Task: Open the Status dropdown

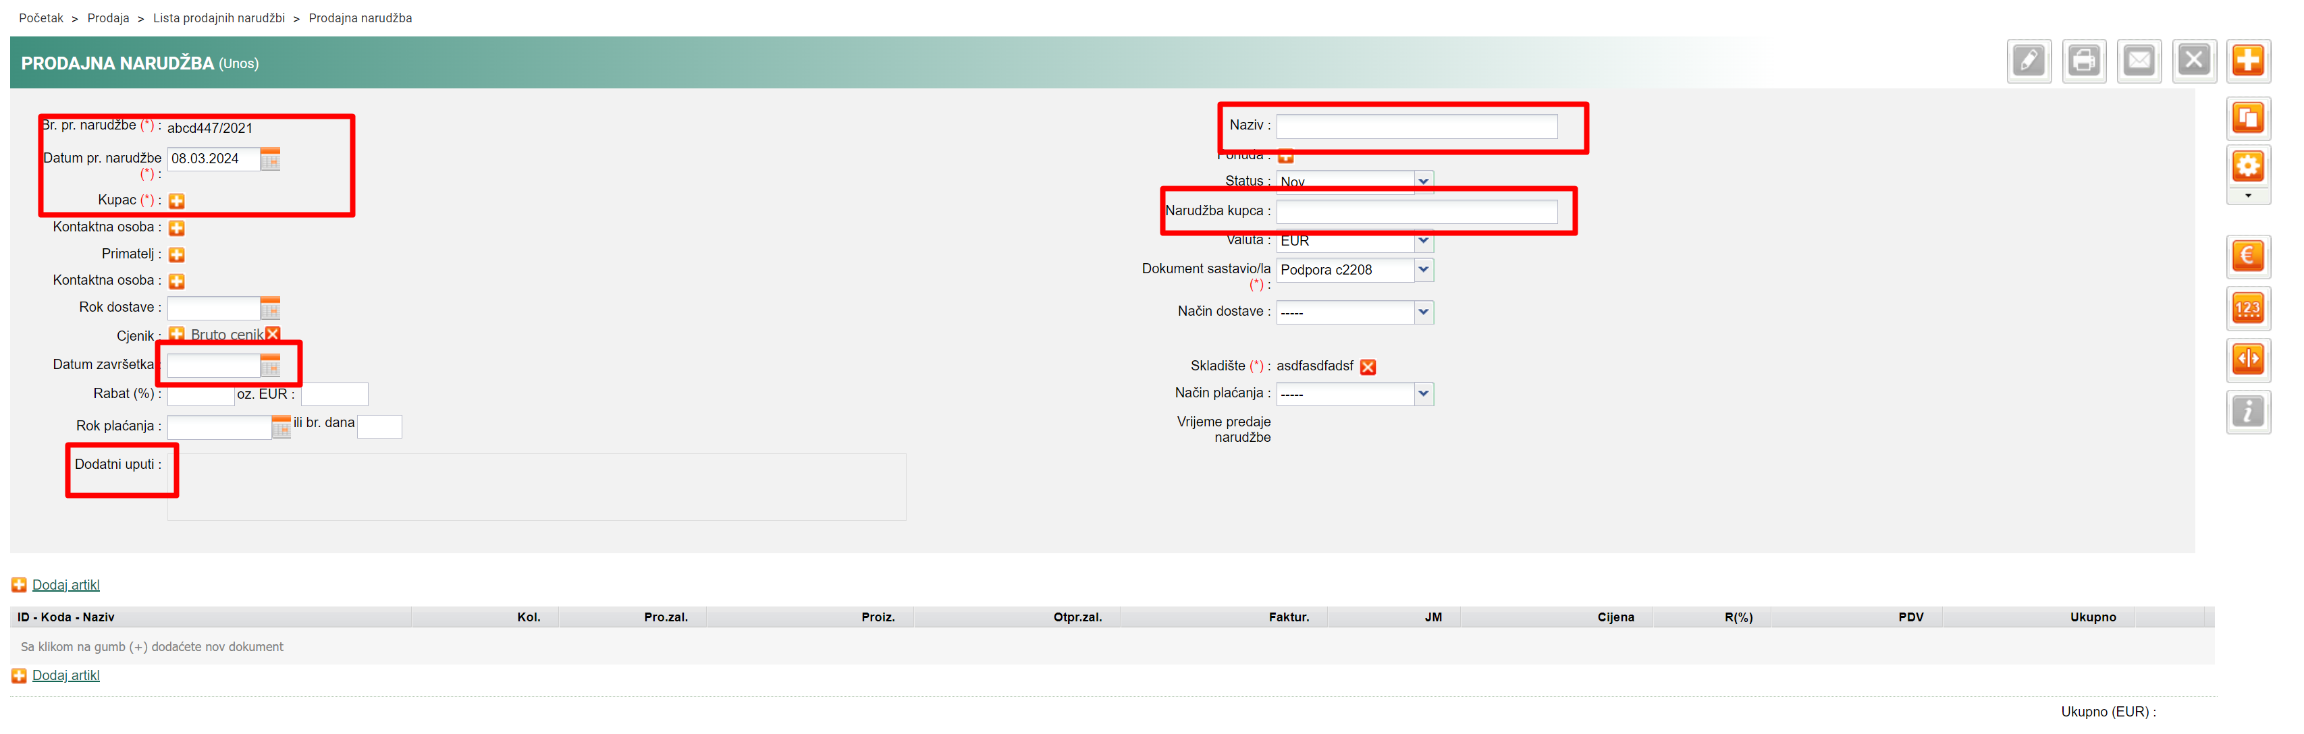Action: 1423,181
